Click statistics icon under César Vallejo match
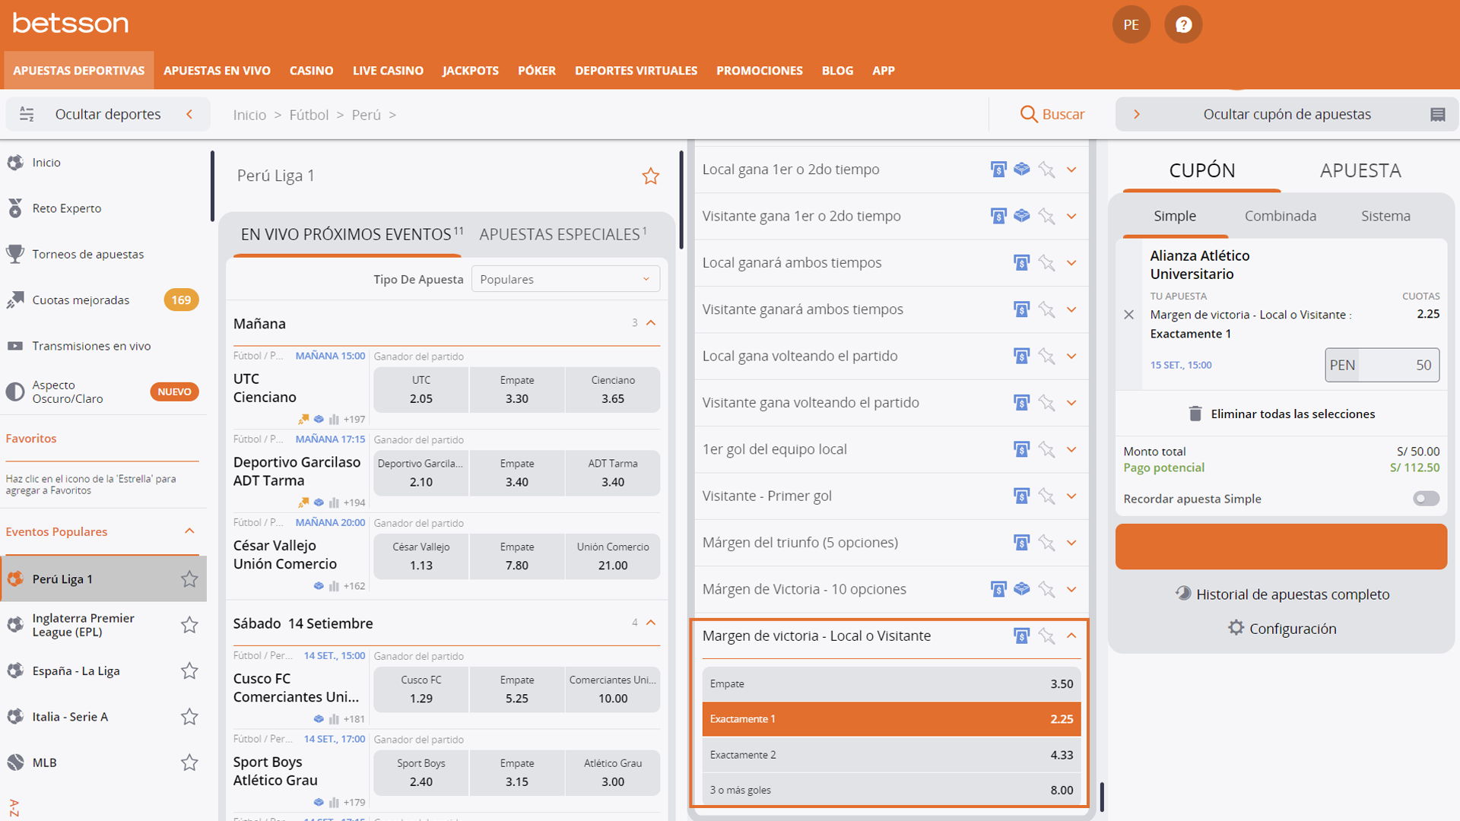 point(334,586)
